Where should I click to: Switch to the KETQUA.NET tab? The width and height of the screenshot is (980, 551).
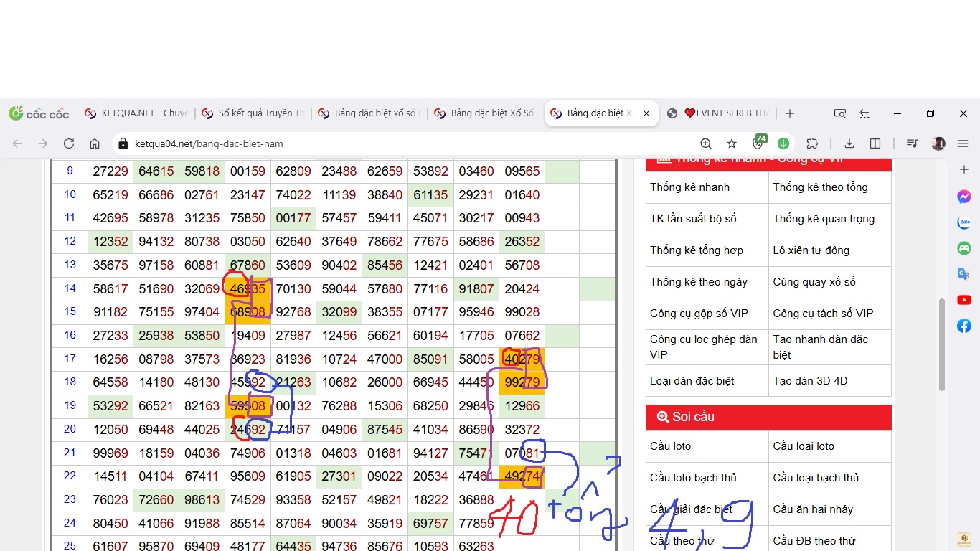click(136, 113)
